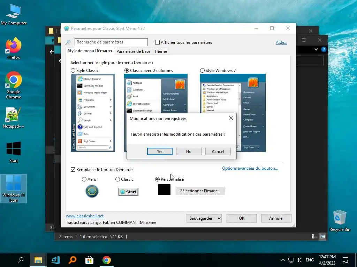The width and height of the screenshot is (357, 267).
Task: Open taskbar search magnifier
Action: click(x=21, y=260)
